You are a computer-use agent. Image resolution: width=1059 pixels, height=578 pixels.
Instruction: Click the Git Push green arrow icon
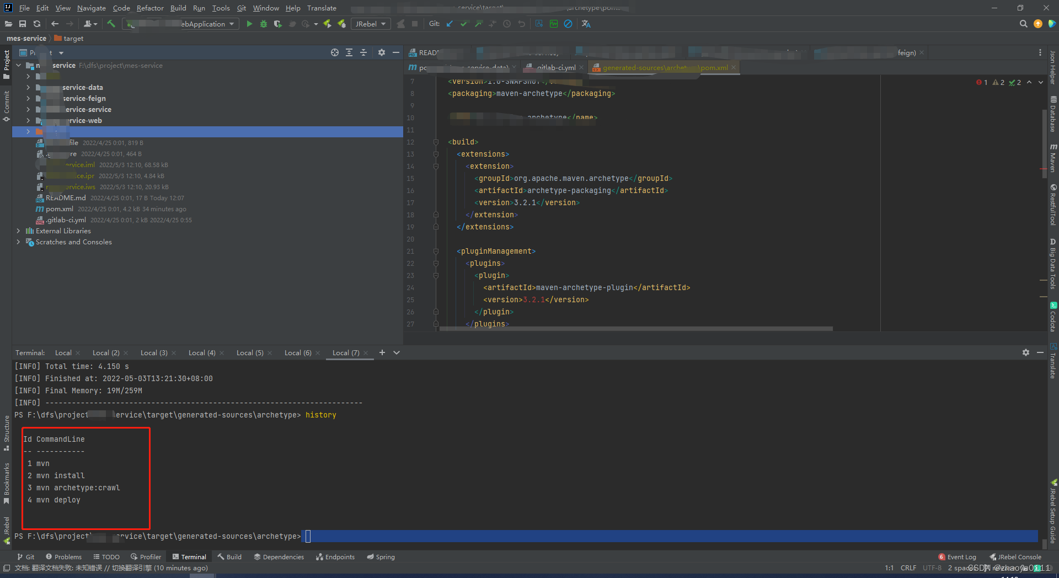pyautogui.click(x=478, y=24)
